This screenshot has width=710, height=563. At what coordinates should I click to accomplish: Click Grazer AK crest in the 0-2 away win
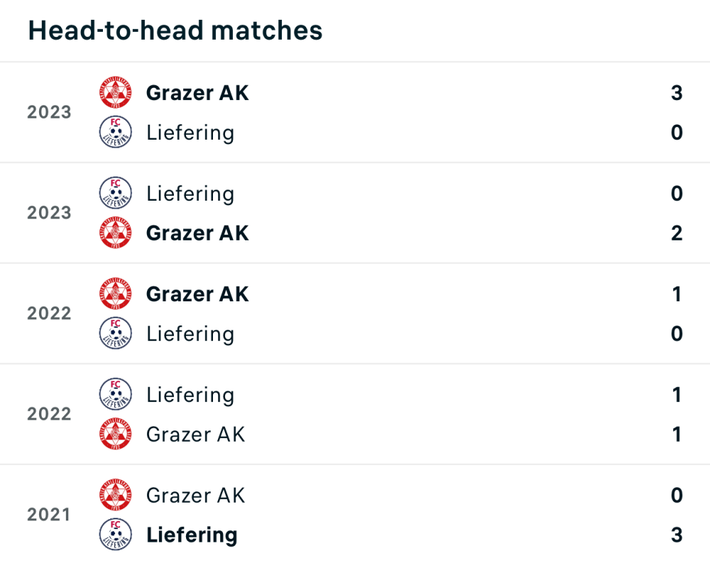click(116, 233)
